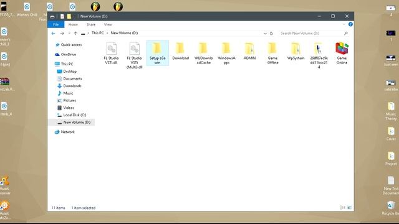Select Local Disk (C:) in sidebar
Image resolution: width=399 pixels, height=224 pixels.
[x=75, y=115]
